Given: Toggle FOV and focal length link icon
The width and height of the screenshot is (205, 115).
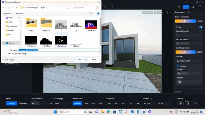Looking at the screenshot, I should click(x=51, y=103).
